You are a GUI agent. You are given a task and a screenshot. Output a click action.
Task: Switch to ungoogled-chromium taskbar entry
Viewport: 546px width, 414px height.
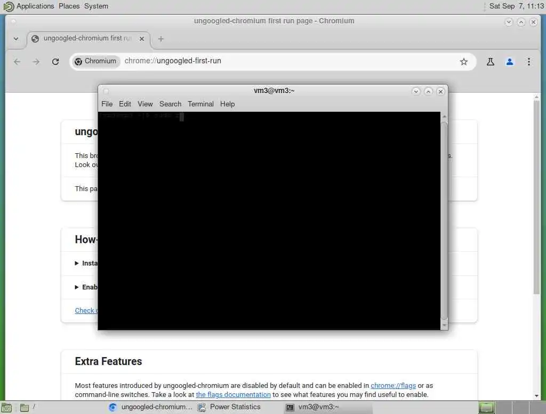click(x=150, y=407)
